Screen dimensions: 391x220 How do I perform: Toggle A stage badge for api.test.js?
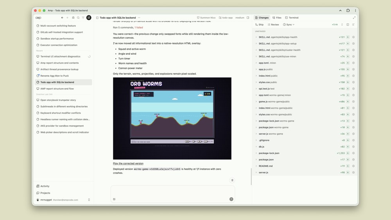[348, 89]
